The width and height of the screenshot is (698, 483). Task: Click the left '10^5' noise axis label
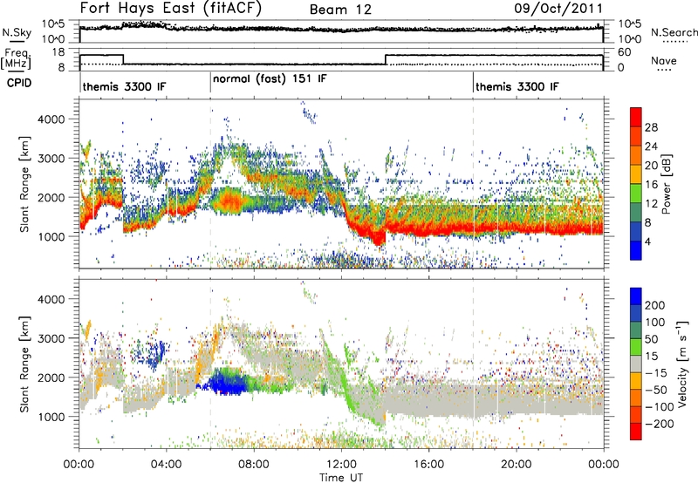pyautogui.click(x=54, y=24)
